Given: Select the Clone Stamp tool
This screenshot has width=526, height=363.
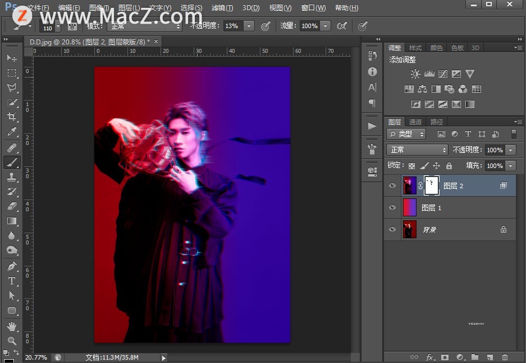Looking at the screenshot, I should 12,177.
